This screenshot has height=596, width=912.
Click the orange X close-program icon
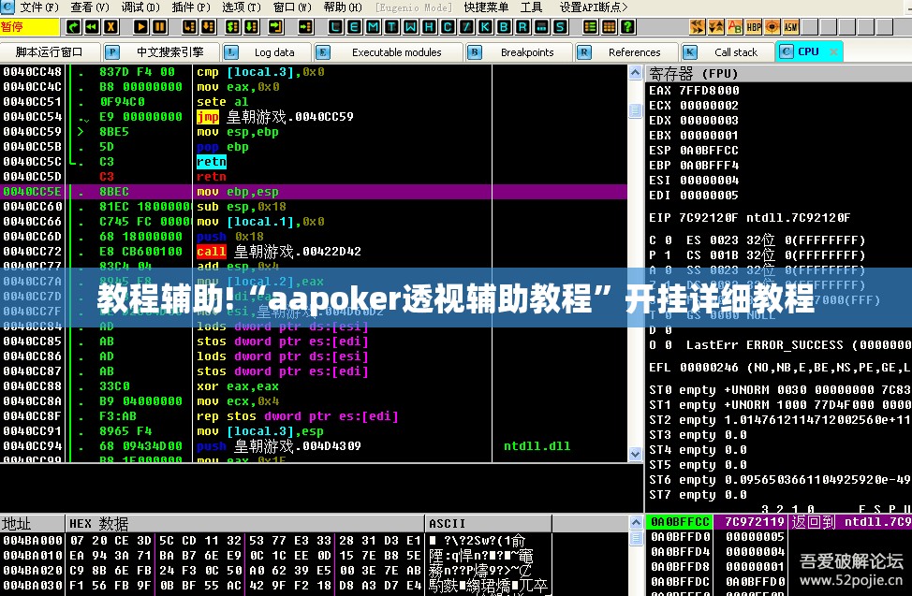click(110, 27)
